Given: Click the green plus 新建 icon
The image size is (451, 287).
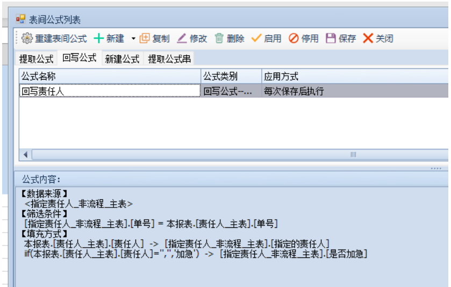Looking at the screenshot, I should coord(99,39).
